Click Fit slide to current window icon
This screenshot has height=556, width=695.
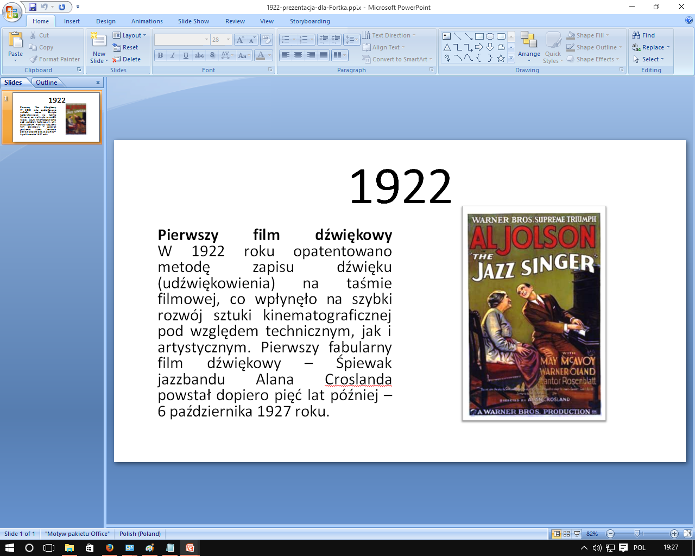pyautogui.click(x=687, y=534)
